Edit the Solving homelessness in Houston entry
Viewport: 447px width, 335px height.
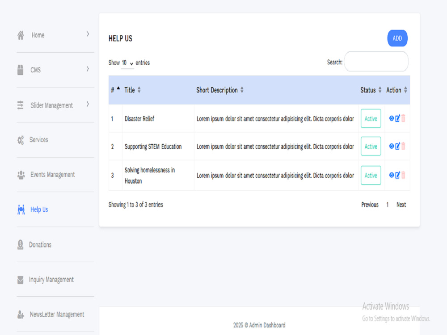pyautogui.click(x=397, y=175)
